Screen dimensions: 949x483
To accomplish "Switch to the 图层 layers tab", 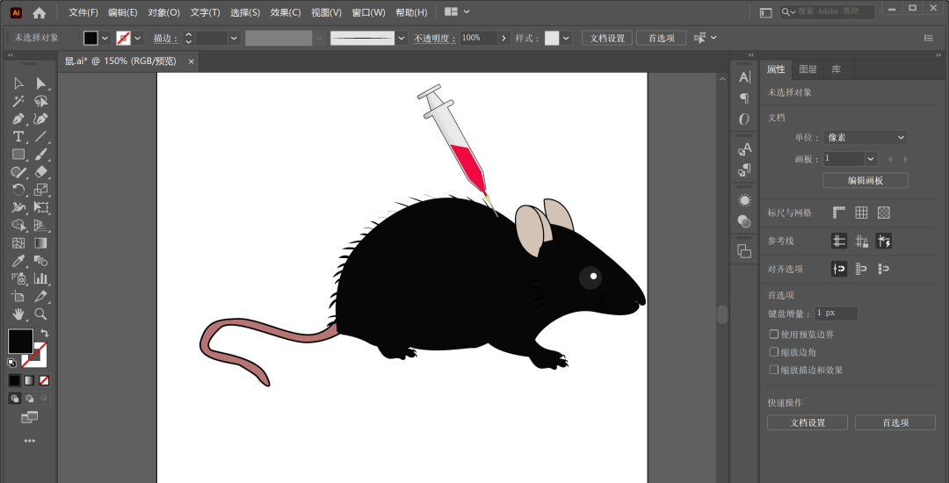I will 808,69.
